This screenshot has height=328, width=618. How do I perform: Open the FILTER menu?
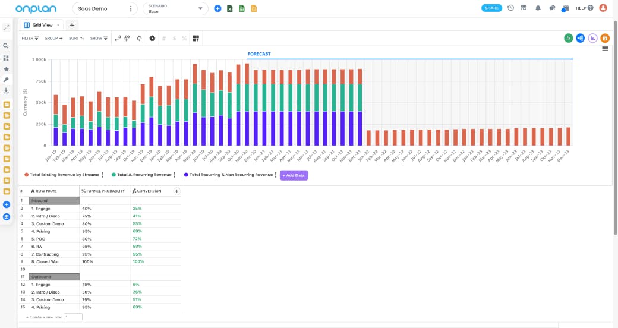30,38
